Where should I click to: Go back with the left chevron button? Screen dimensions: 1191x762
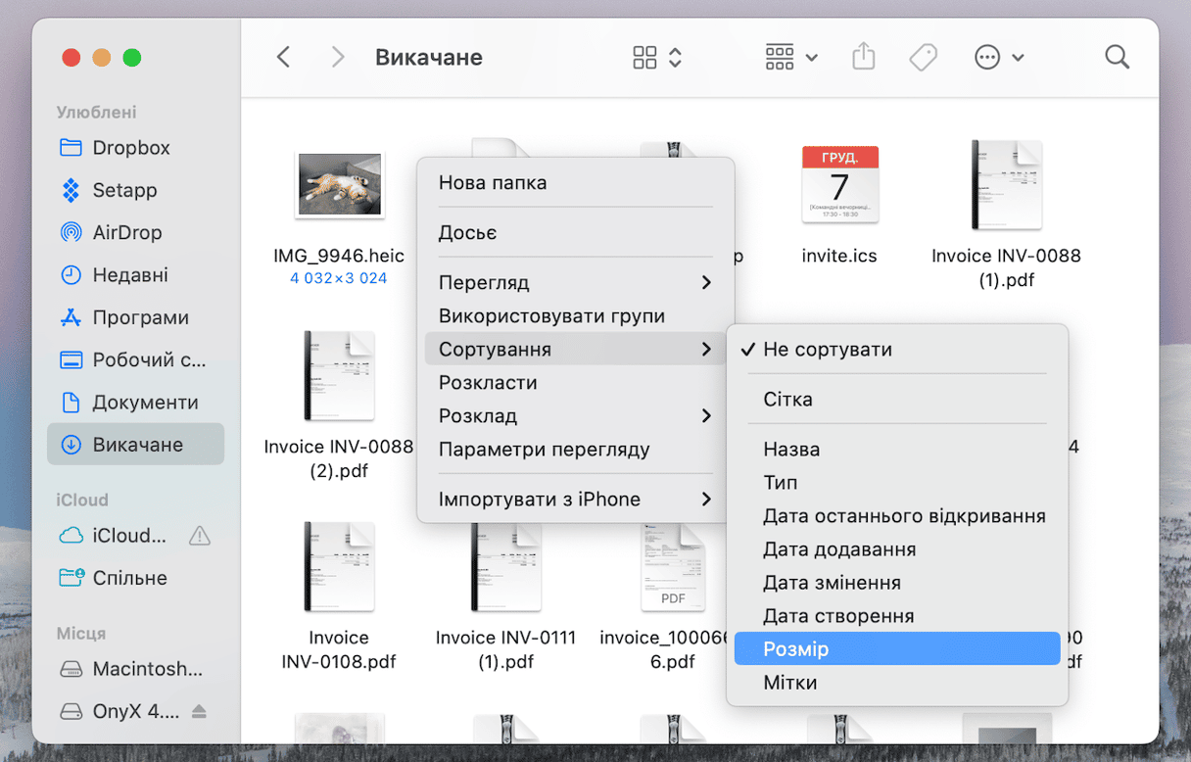pyautogui.click(x=284, y=58)
